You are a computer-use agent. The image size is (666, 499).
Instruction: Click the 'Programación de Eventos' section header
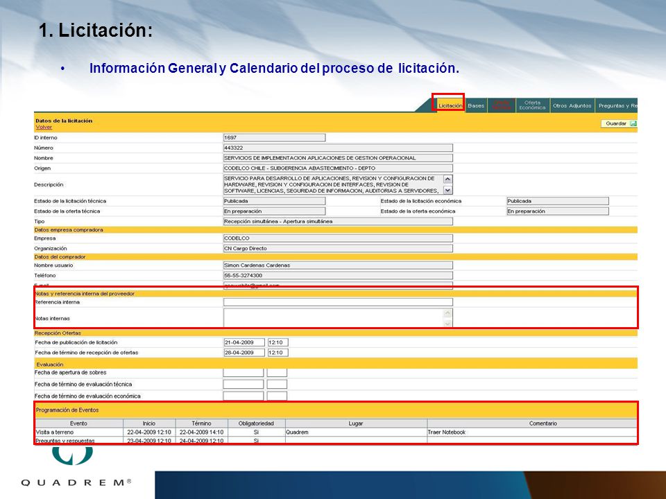coord(336,410)
